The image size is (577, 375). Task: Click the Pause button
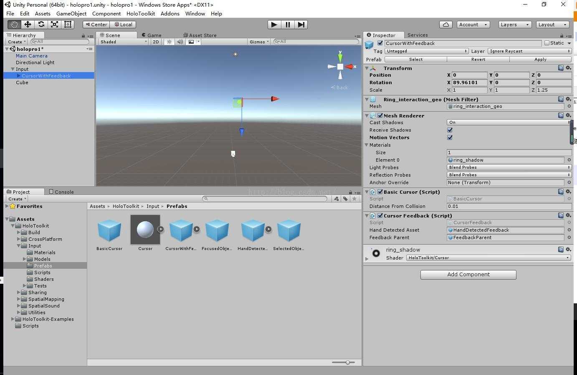(x=288, y=25)
